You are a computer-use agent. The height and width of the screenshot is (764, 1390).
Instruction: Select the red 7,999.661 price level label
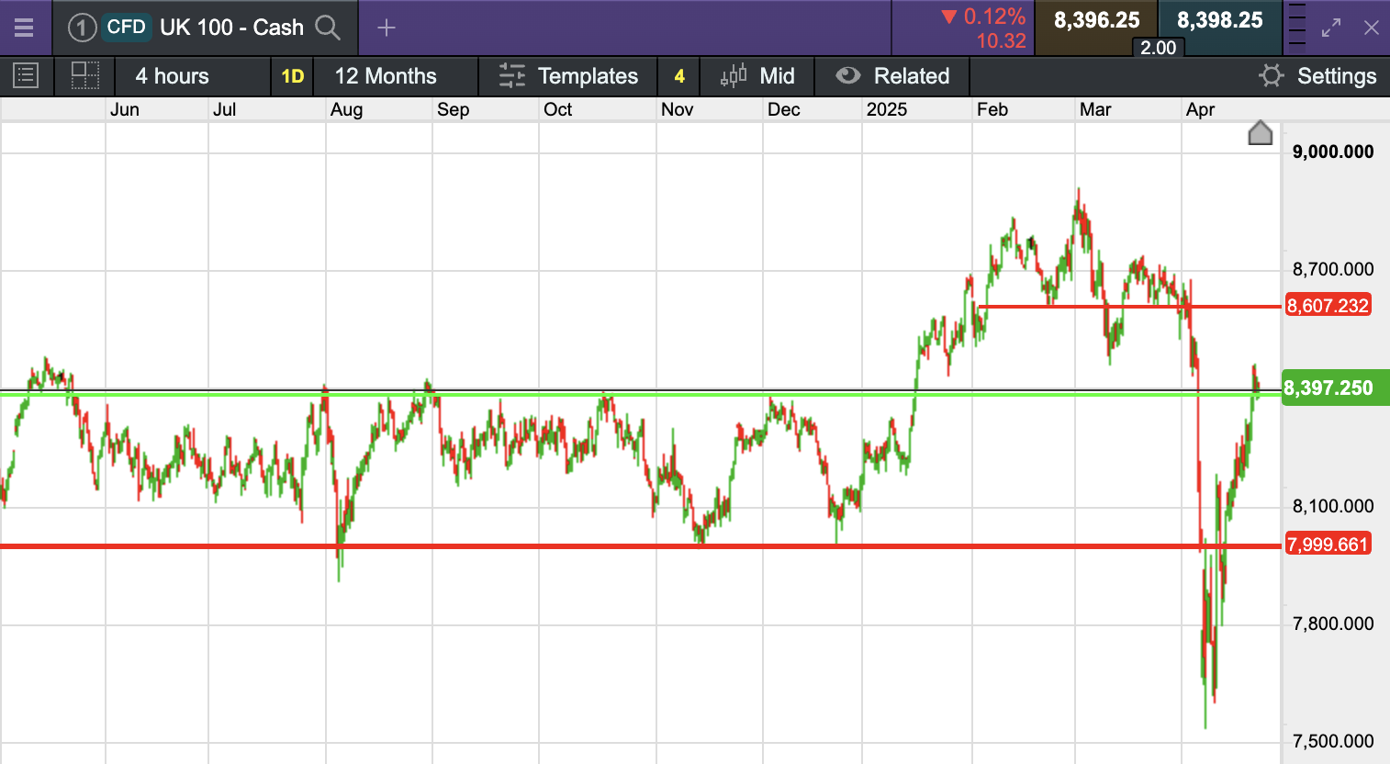(x=1328, y=545)
